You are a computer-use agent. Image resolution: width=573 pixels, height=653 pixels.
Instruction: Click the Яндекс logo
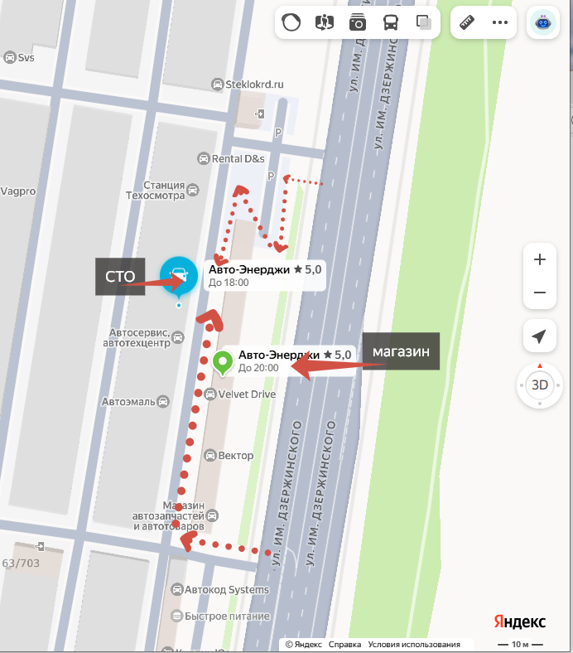point(520,622)
